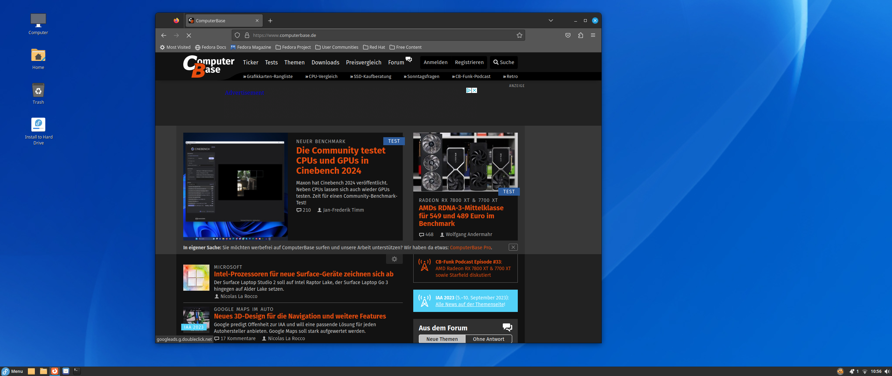Go back using the back arrow
The height and width of the screenshot is (376, 892).
(164, 35)
